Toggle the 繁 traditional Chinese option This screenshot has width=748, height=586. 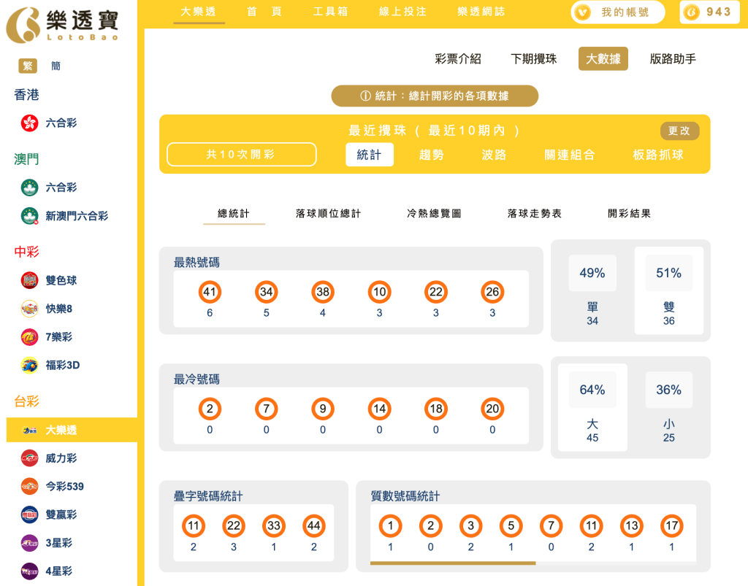[x=27, y=66]
